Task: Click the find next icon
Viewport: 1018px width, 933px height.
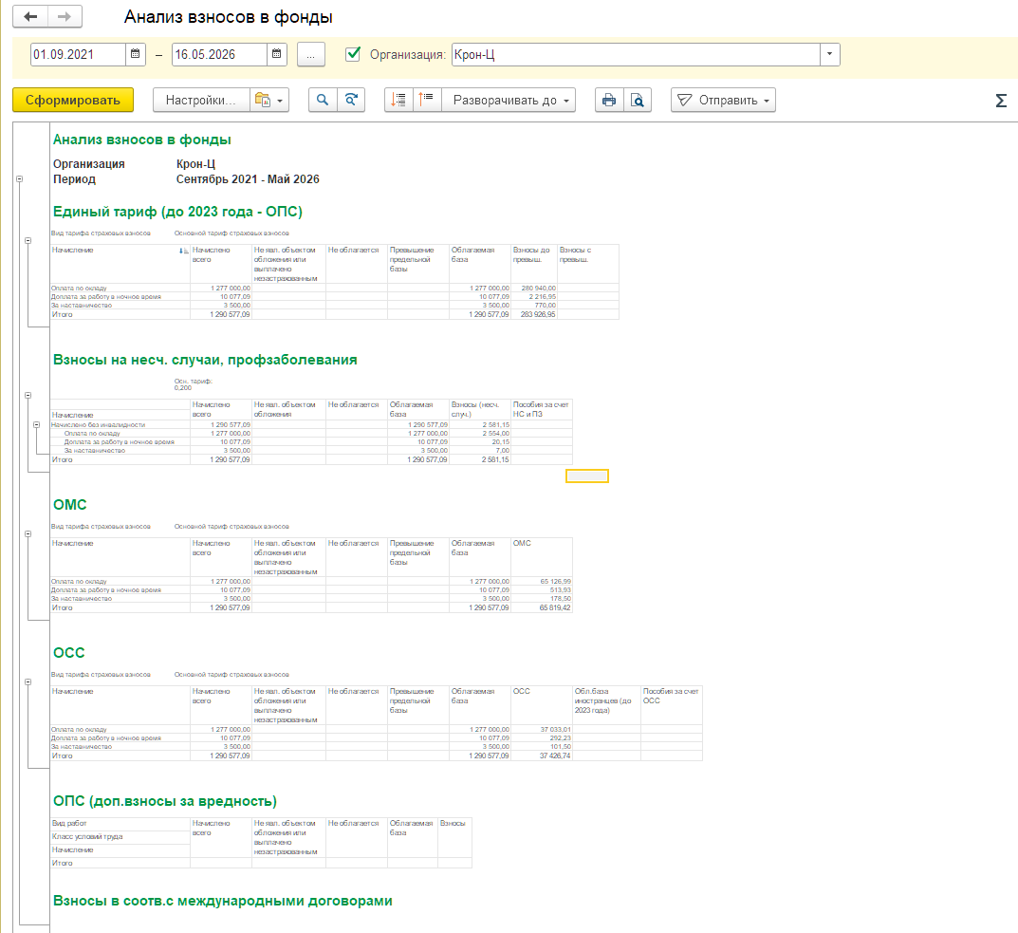Action: [351, 100]
